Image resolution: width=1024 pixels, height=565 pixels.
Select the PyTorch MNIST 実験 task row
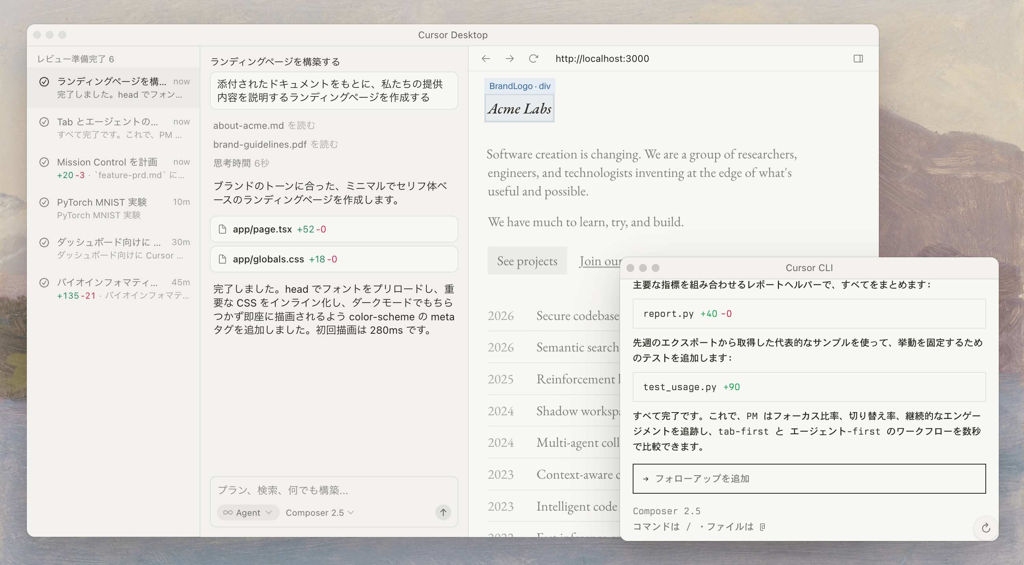[x=113, y=208]
